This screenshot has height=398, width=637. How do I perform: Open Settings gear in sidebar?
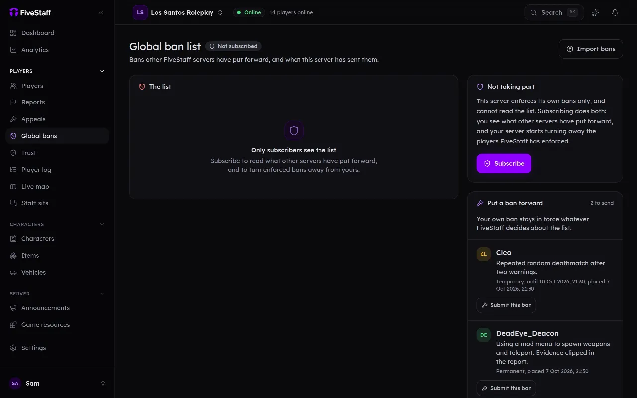pyautogui.click(x=57, y=348)
